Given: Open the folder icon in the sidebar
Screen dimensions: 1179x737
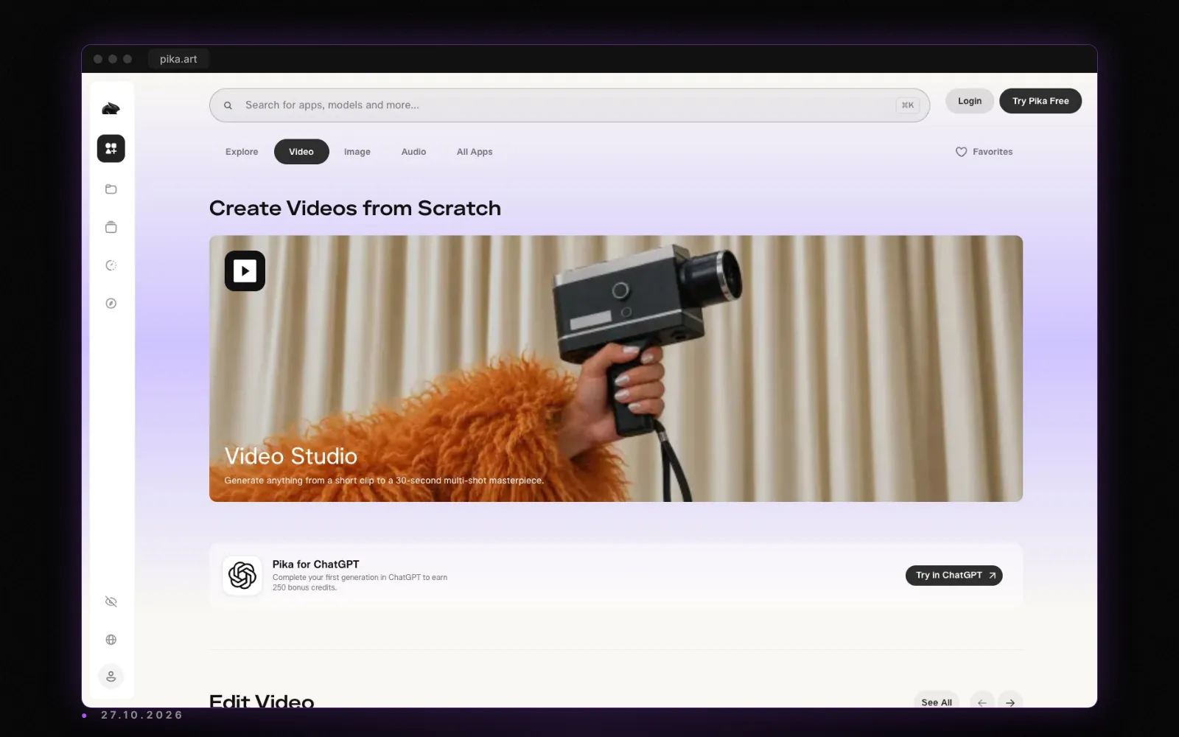Looking at the screenshot, I should [x=111, y=189].
